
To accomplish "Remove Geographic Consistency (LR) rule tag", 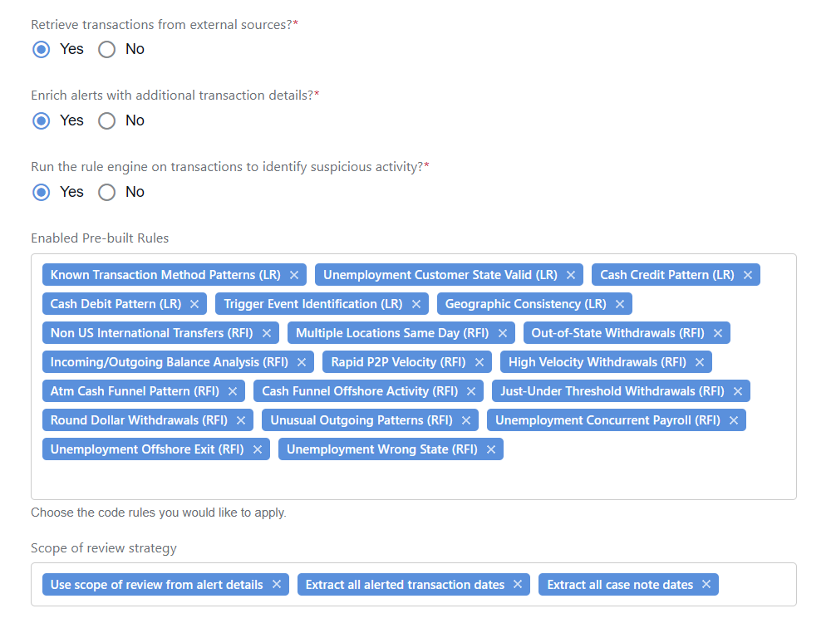I will [x=620, y=304].
